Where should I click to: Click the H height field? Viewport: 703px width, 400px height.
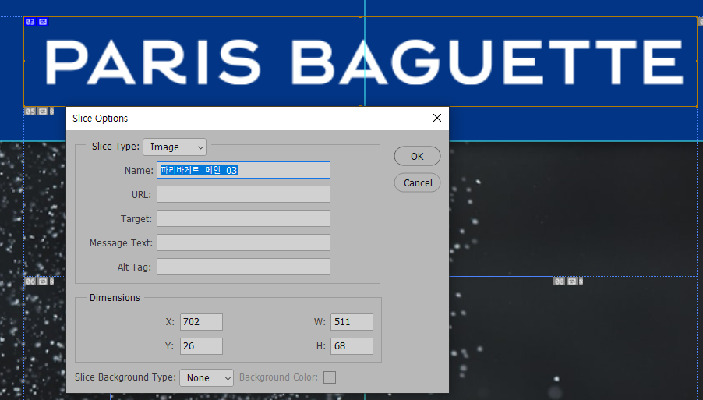click(x=352, y=346)
